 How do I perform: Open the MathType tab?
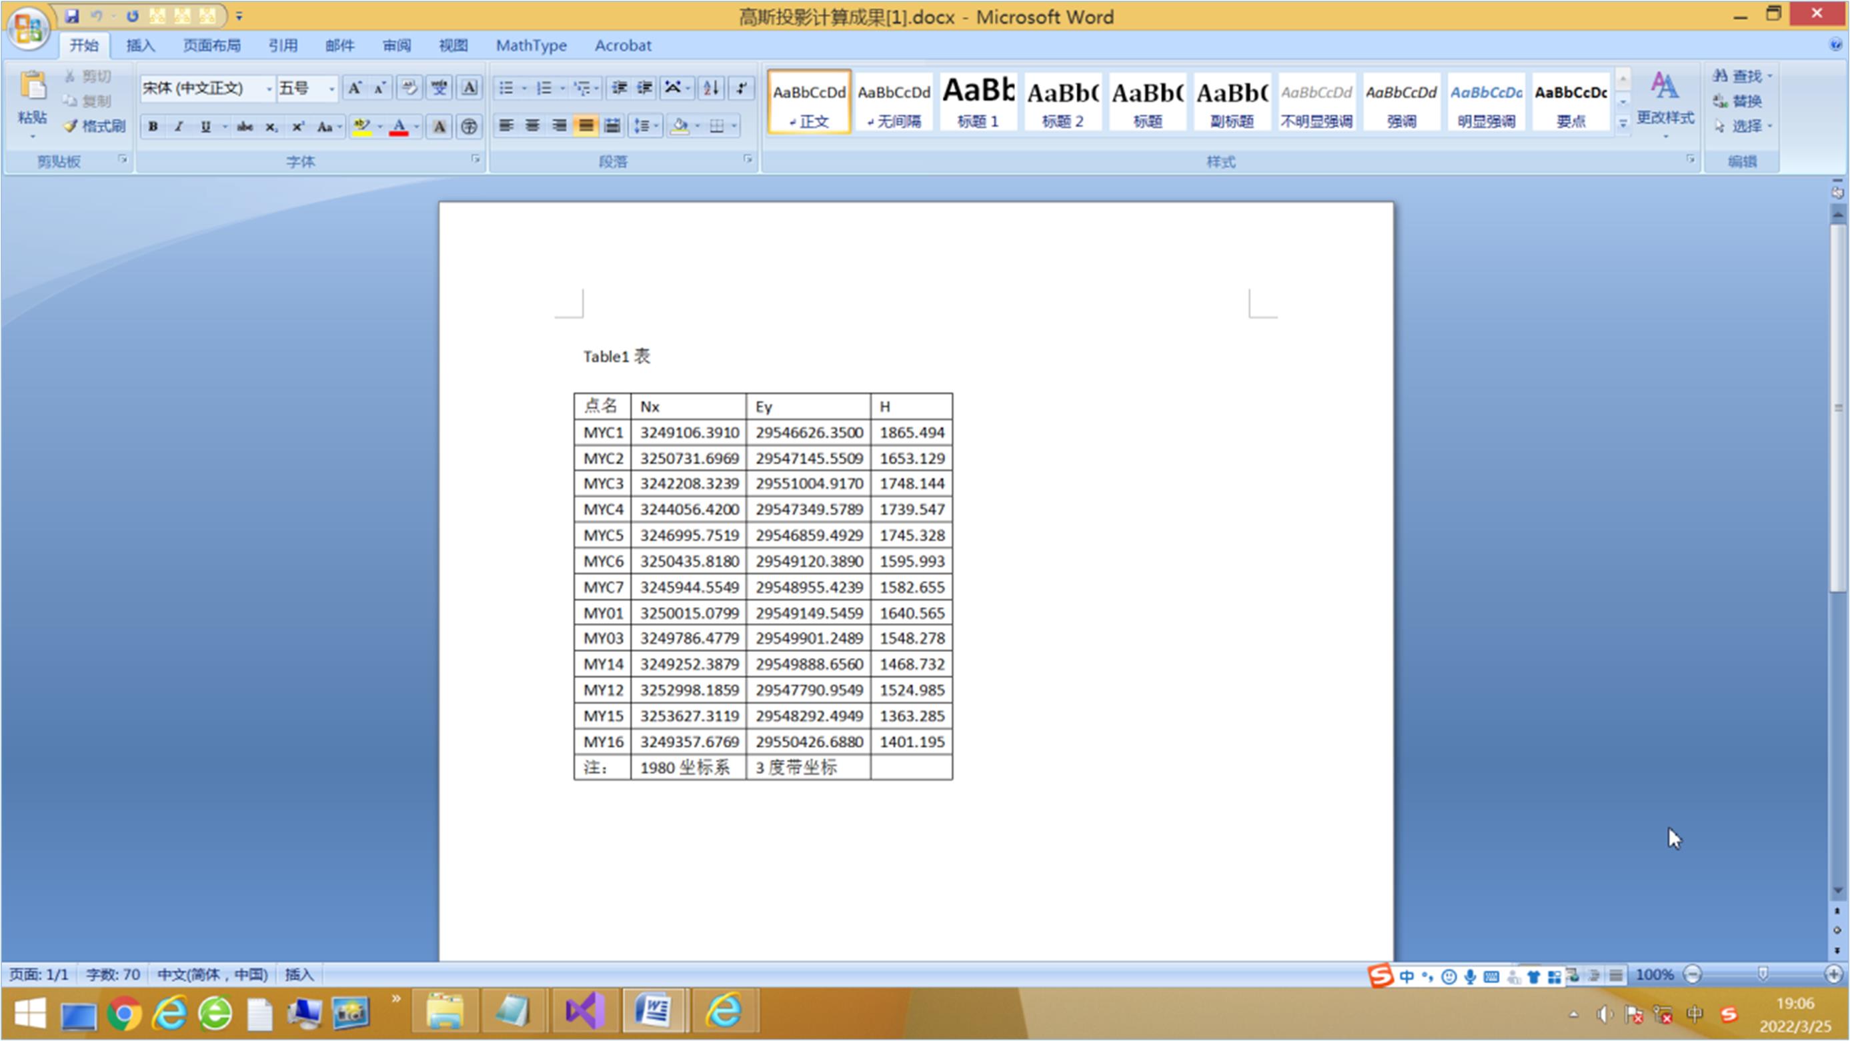click(x=531, y=46)
